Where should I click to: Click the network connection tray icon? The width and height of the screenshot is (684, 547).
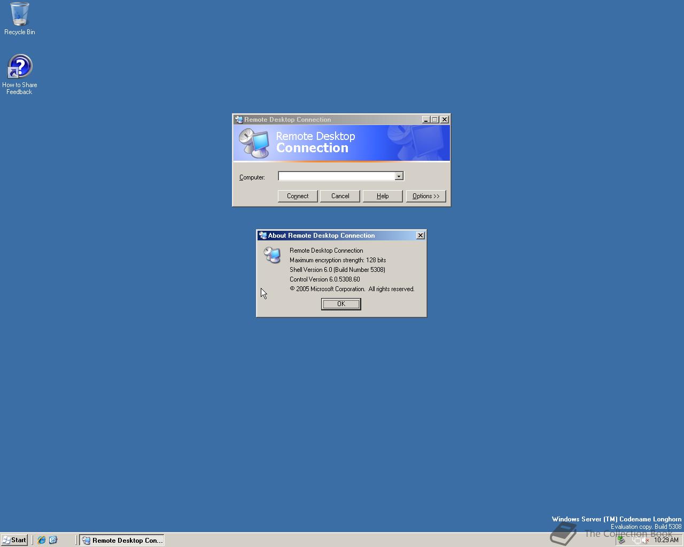click(636, 540)
